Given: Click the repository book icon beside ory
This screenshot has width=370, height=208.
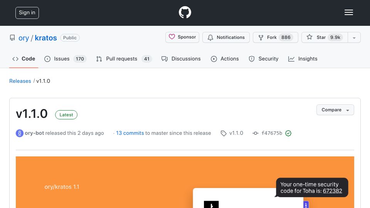Looking at the screenshot, I should point(12,38).
